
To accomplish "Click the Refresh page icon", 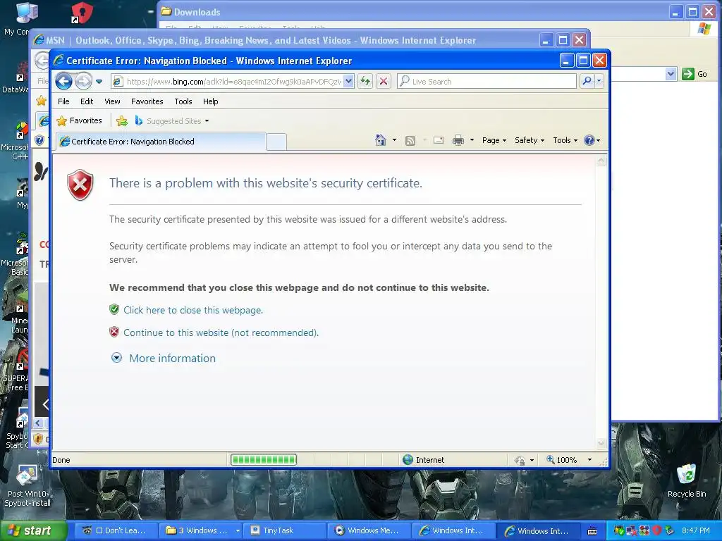I will click(365, 82).
